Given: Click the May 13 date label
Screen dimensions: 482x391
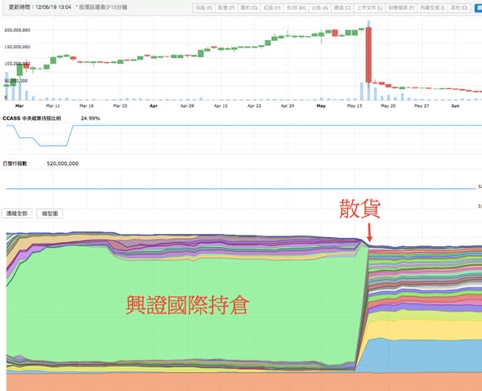Looking at the screenshot, I should click(355, 106).
